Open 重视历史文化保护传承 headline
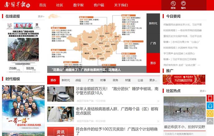214x136 pixels. pos(182,36)
